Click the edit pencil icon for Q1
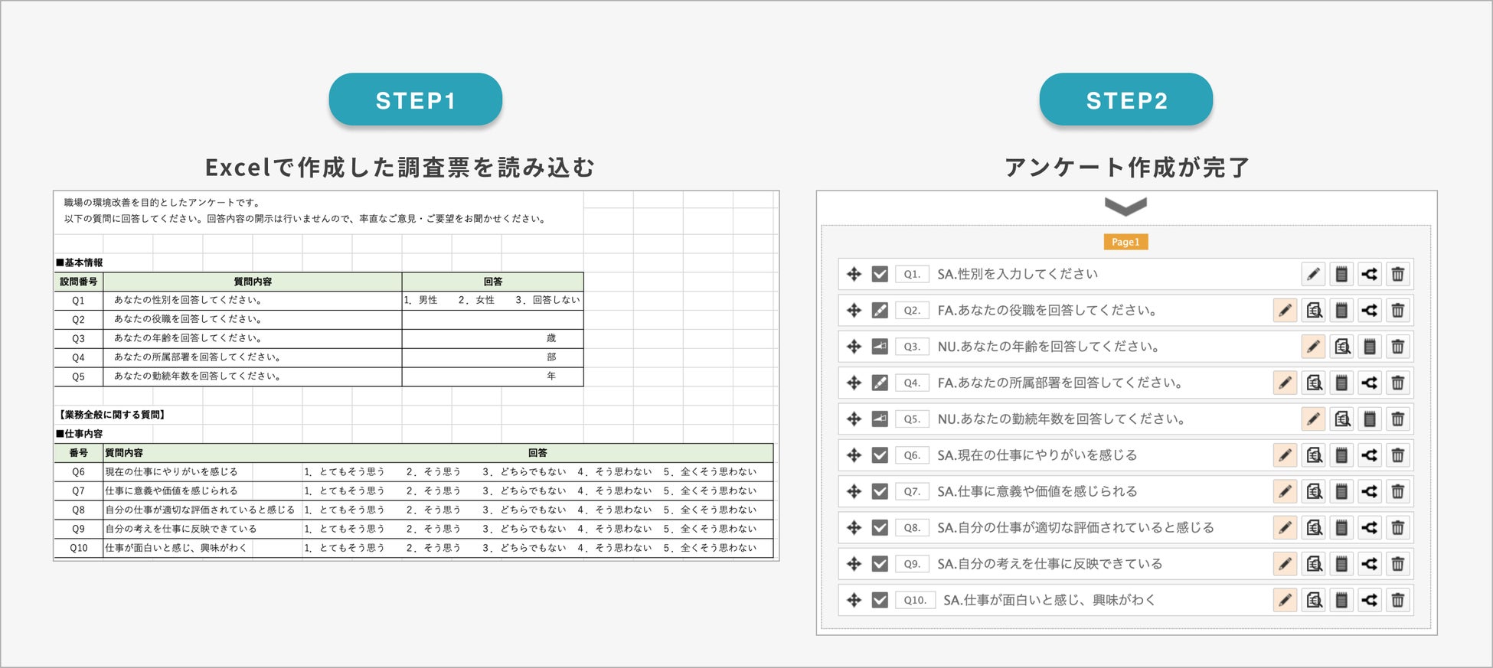The width and height of the screenshot is (1493, 668). pos(1313,274)
